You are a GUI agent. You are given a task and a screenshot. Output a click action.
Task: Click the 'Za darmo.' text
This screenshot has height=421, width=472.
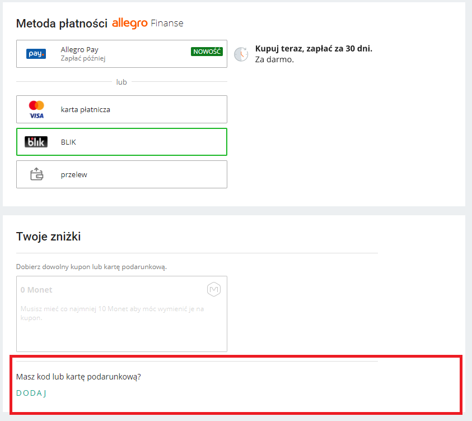pos(274,59)
